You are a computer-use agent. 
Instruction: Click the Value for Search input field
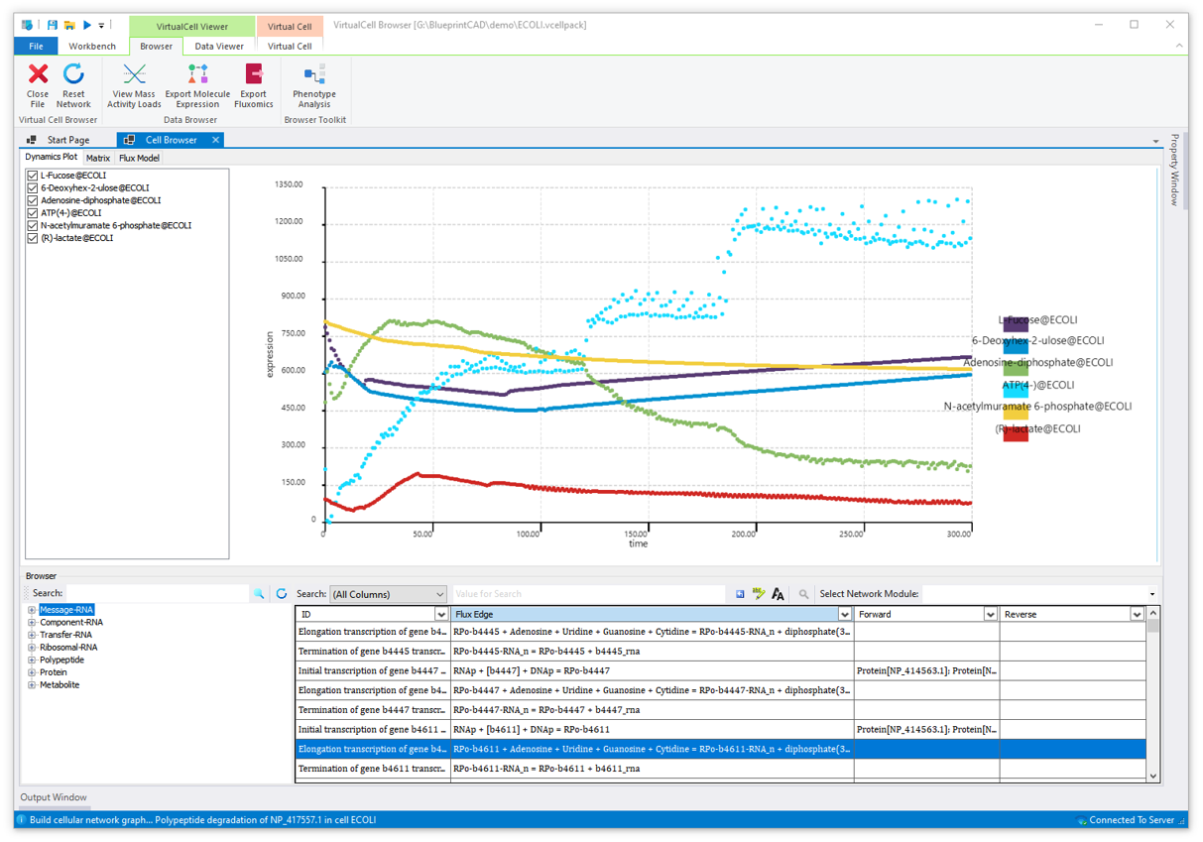click(587, 594)
